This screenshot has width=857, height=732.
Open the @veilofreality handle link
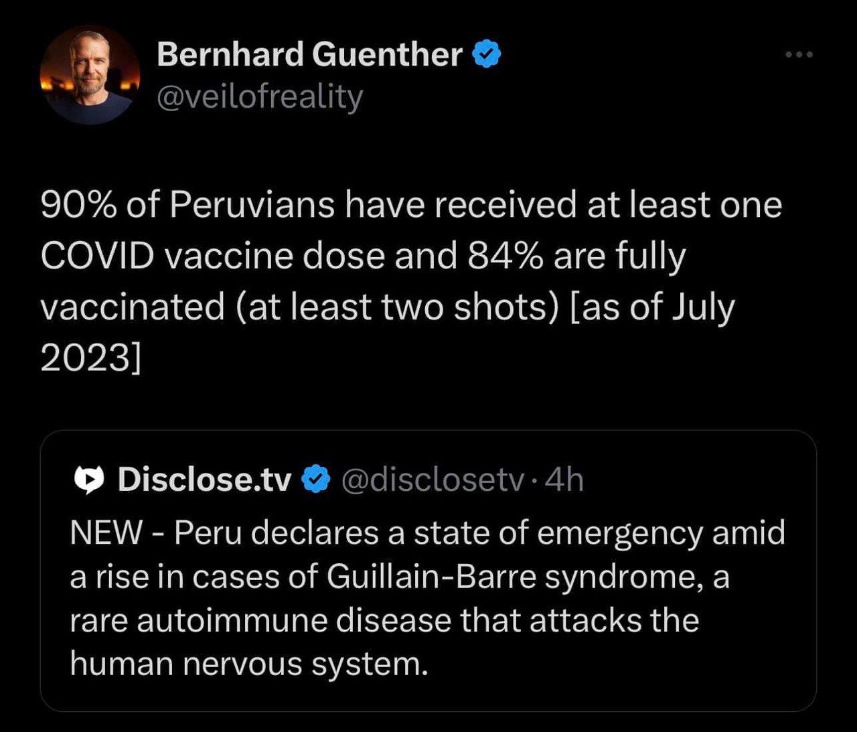coord(259,97)
